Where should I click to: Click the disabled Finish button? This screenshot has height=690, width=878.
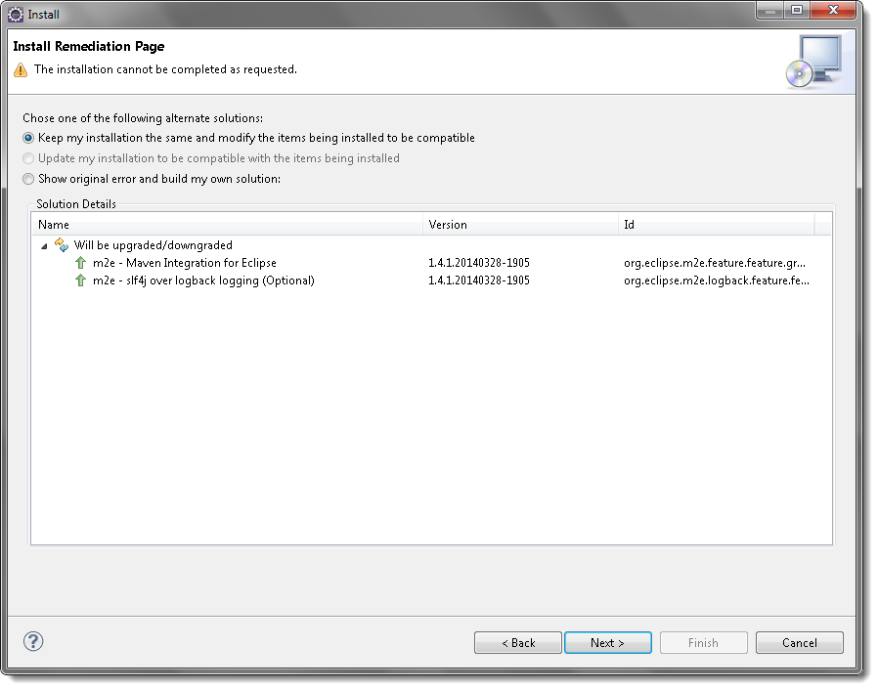[704, 642]
